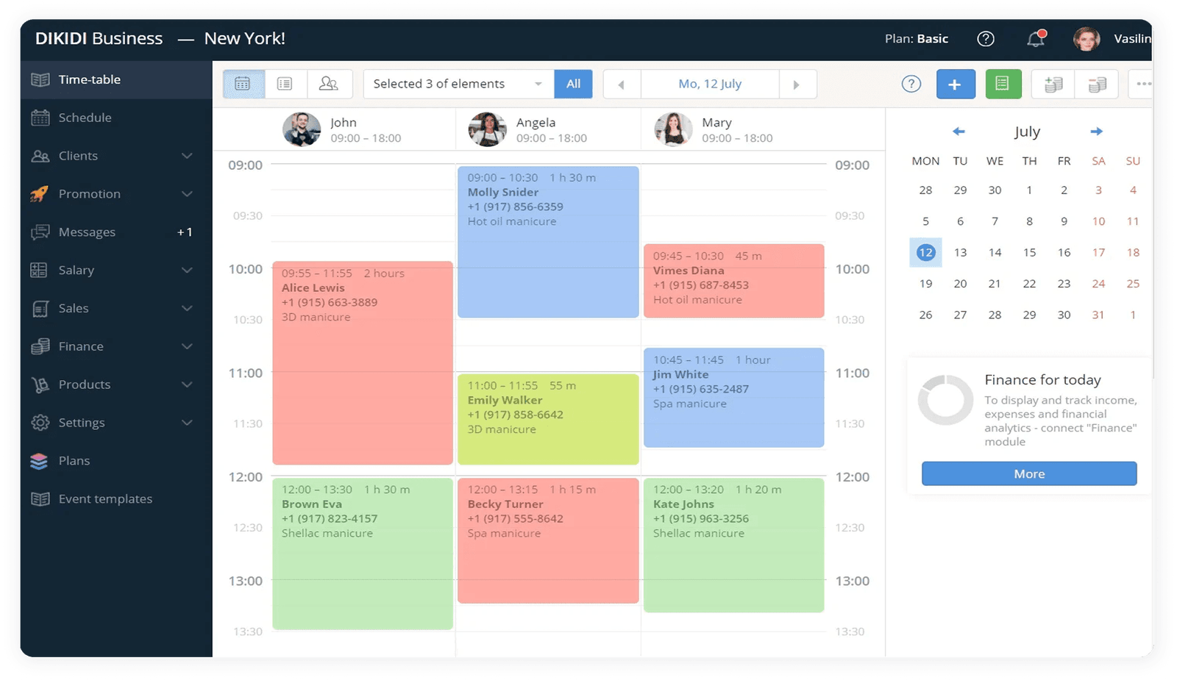Open Molly Snider Hot oil manicure appointment
1177x680 pixels.
(548, 242)
